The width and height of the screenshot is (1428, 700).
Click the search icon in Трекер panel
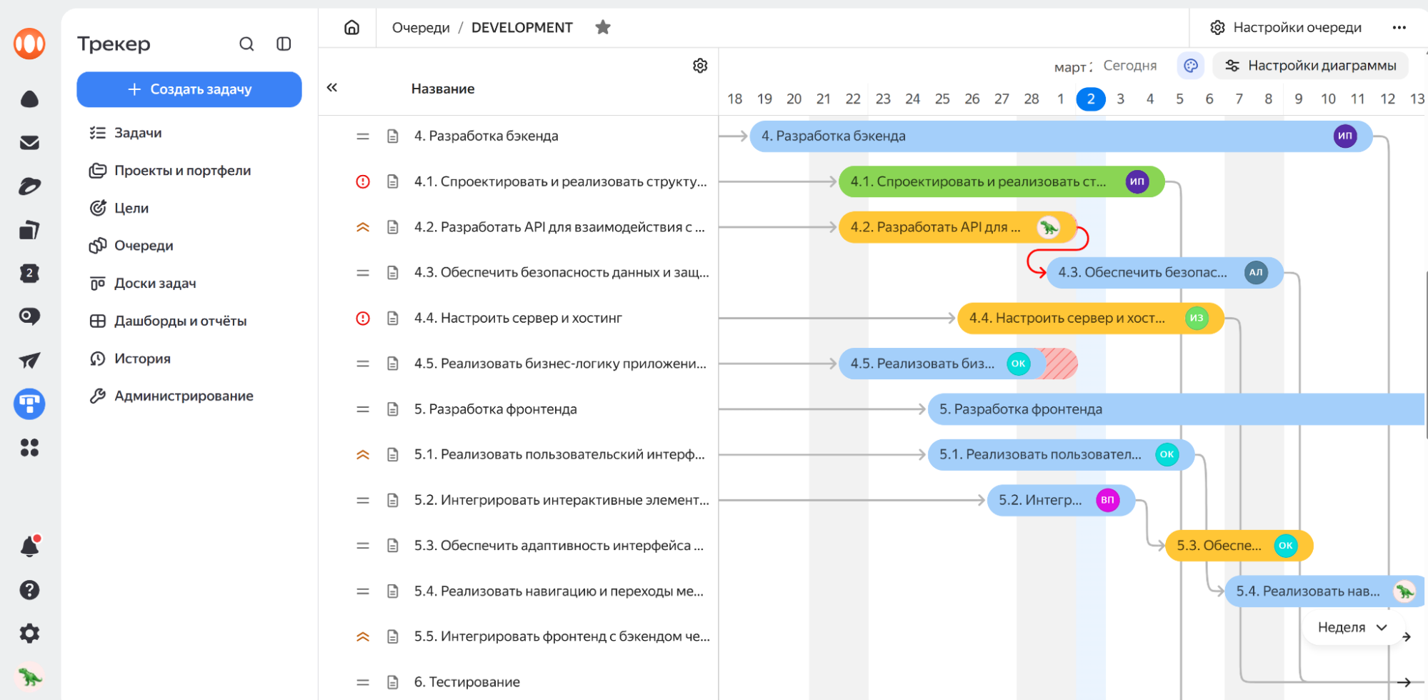pos(246,44)
